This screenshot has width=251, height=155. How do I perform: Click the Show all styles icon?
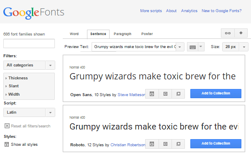pos(7,145)
